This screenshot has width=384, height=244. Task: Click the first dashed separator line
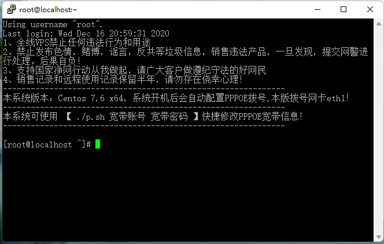144,88
